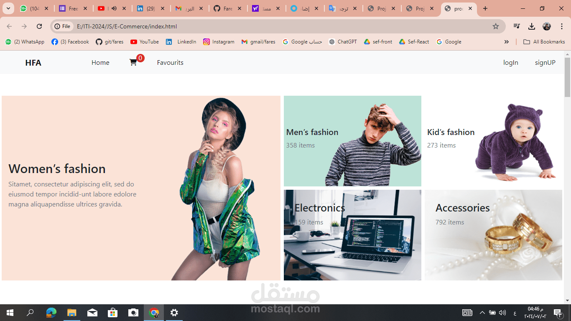Open downloads from the browser toolbar

pos(532,26)
